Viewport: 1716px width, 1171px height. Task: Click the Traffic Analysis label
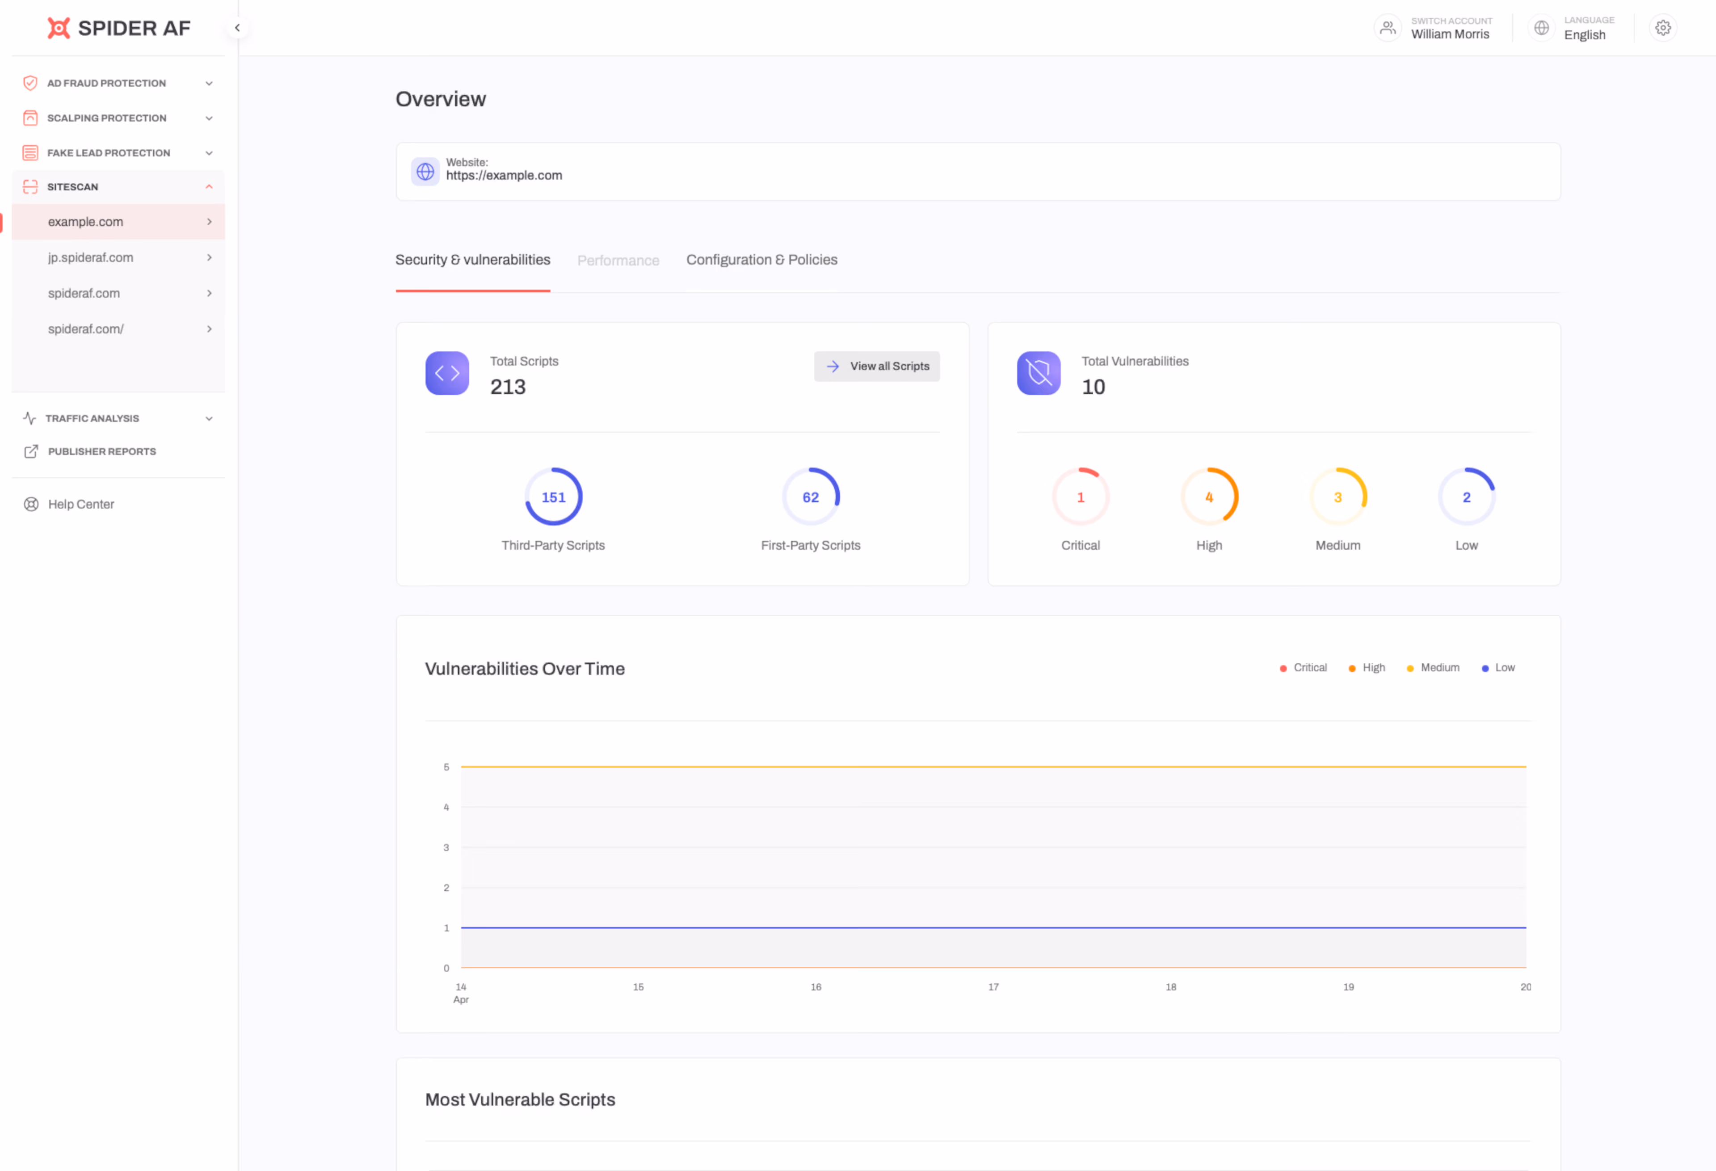point(93,419)
